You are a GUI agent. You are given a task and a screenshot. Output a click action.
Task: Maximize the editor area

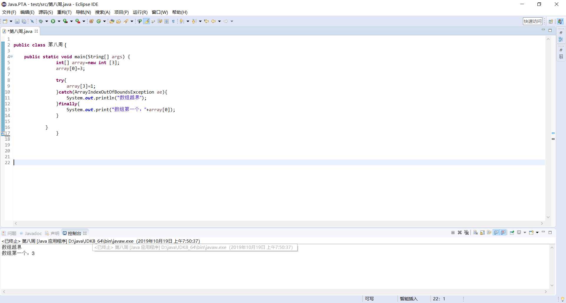point(550,30)
